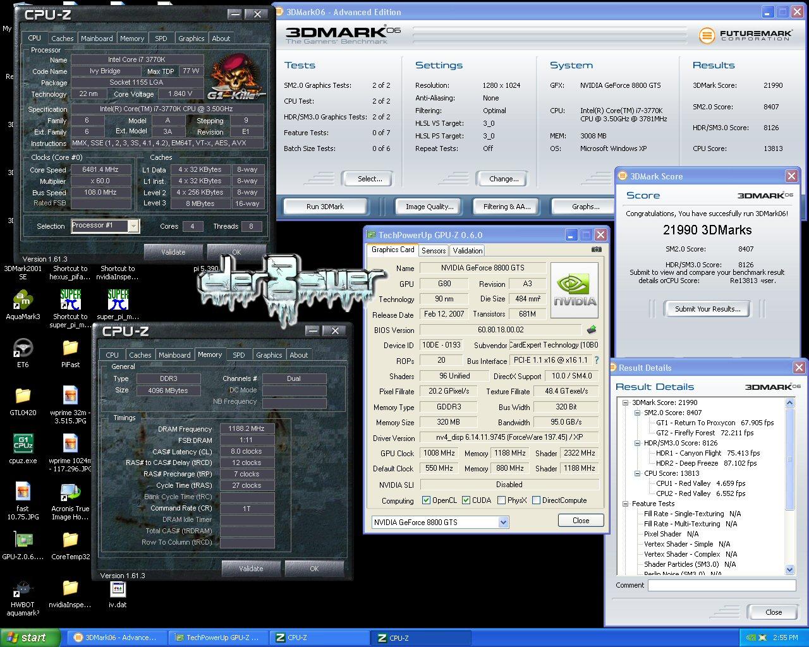809x647 pixels.
Task: Click Close in the Result Details window
Action: tap(774, 612)
